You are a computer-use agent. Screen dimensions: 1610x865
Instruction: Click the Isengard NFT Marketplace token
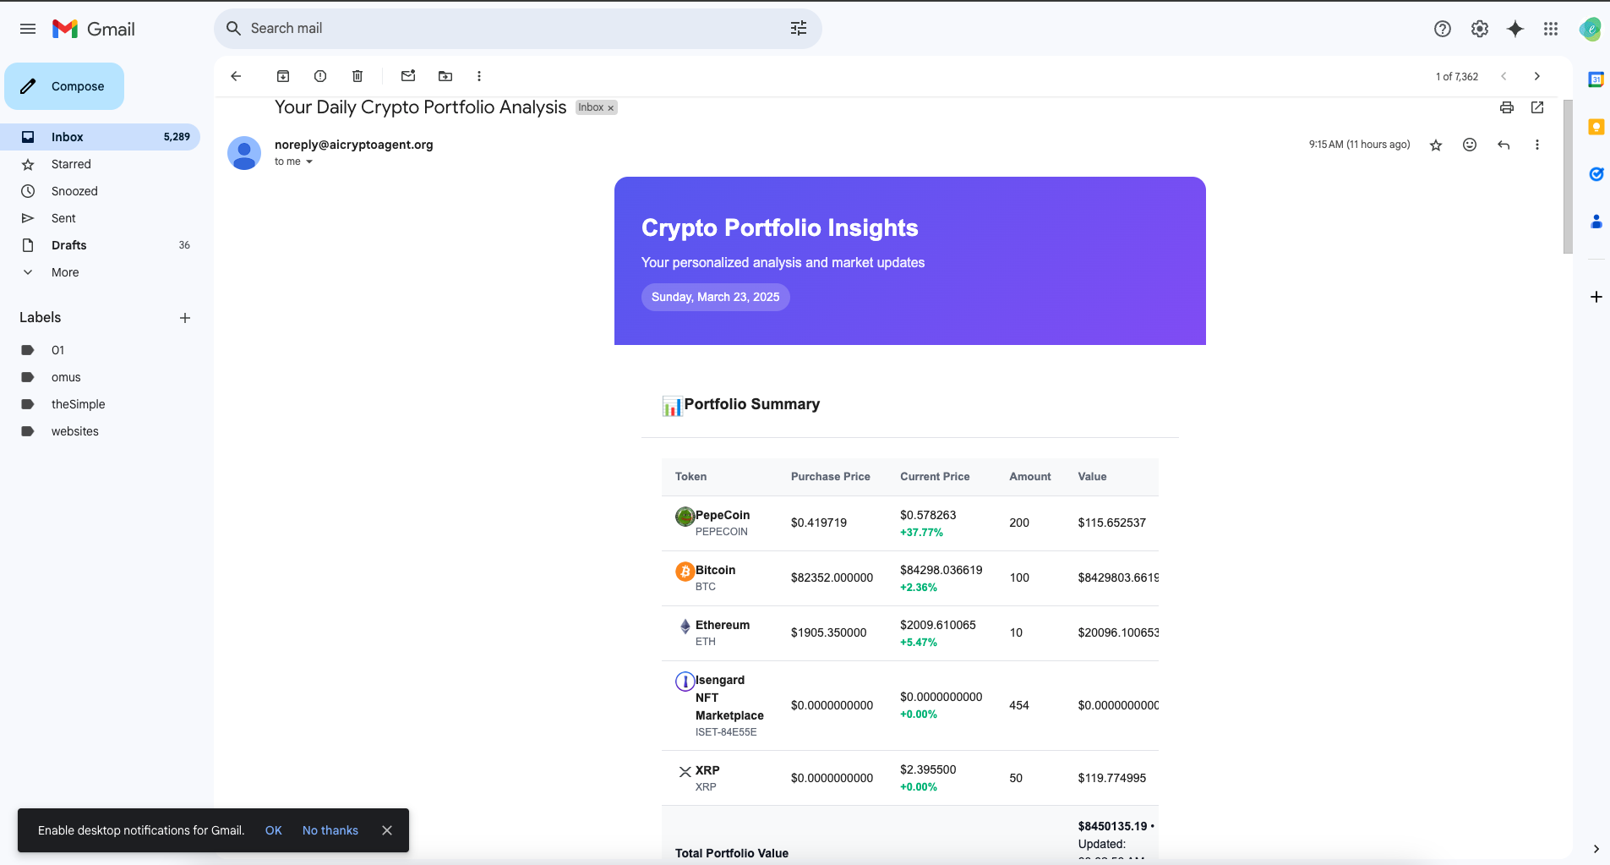[729, 698]
